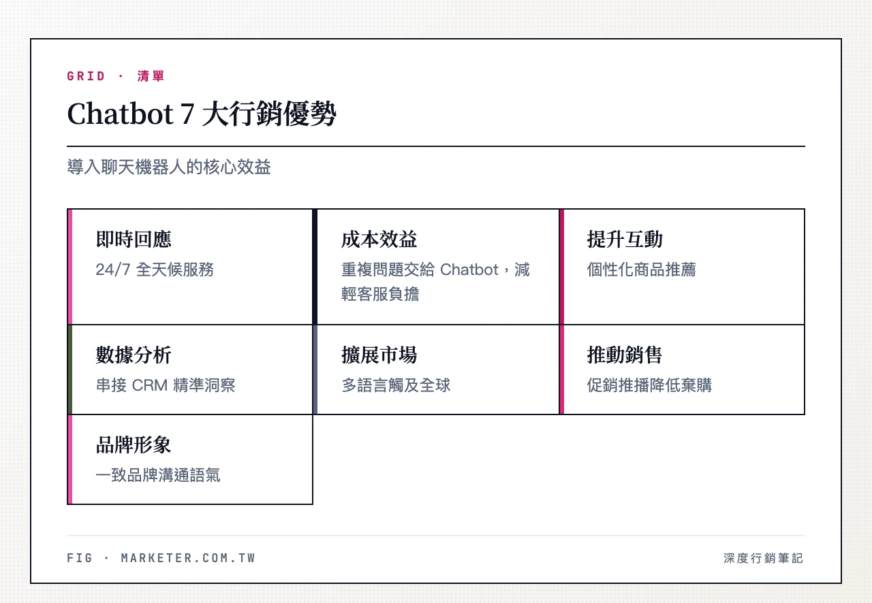Click the text '個性化商品推薦'
Image resolution: width=872 pixels, height=603 pixels.
(x=641, y=270)
